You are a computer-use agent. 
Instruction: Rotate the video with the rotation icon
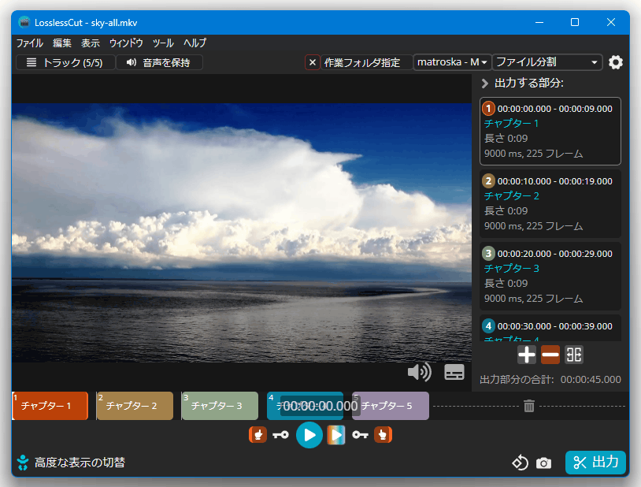click(521, 463)
